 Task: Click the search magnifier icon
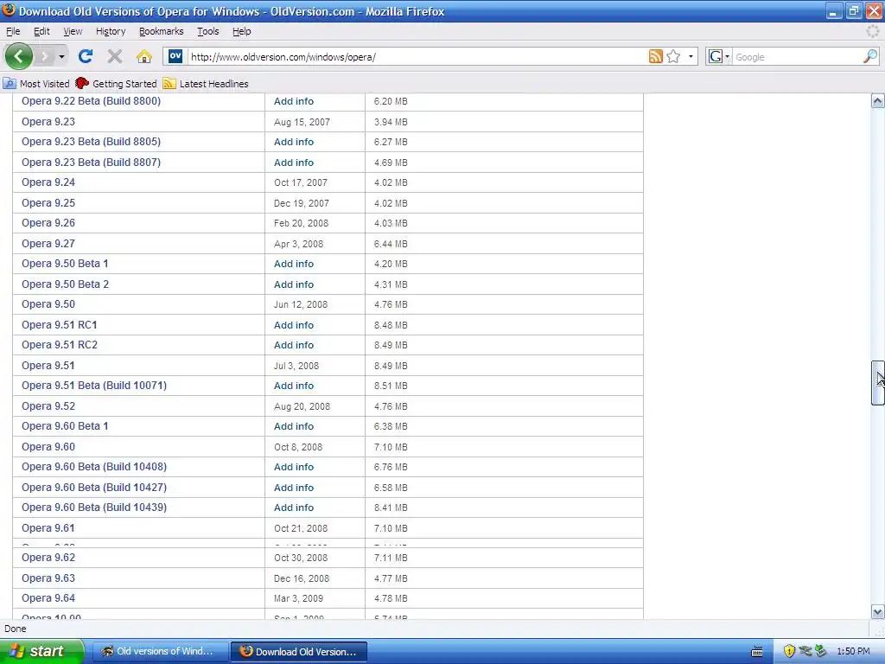[870, 56]
